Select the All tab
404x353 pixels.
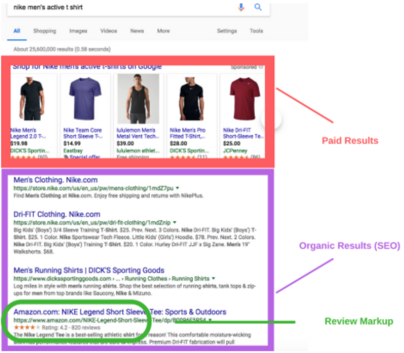17,31
